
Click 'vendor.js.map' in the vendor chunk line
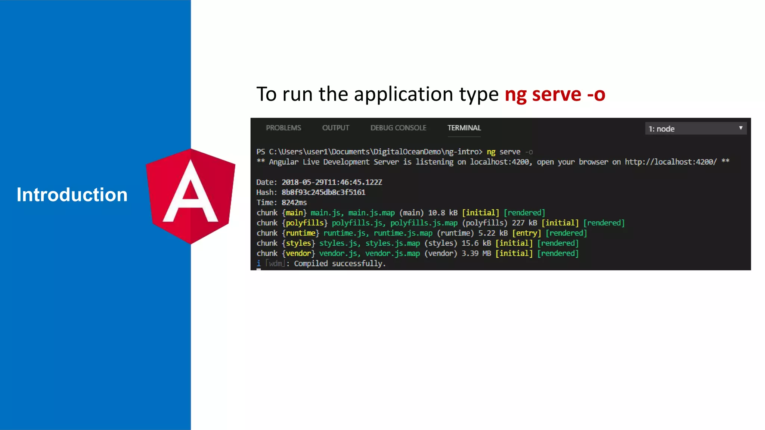pos(392,253)
